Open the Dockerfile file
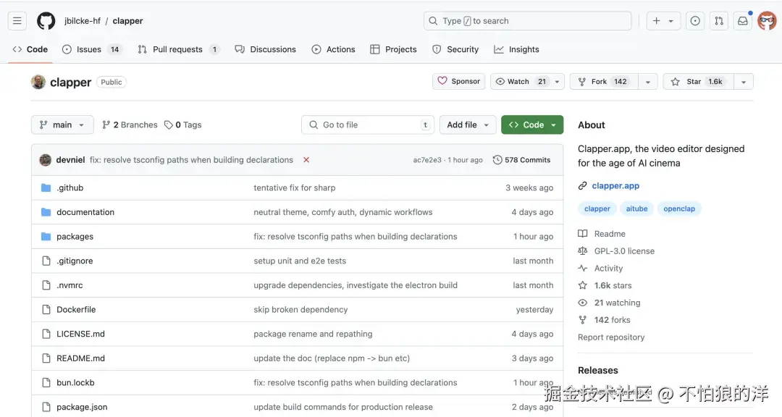Image resolution: width=782 pixels, height=417 pixels. (76, 310)
